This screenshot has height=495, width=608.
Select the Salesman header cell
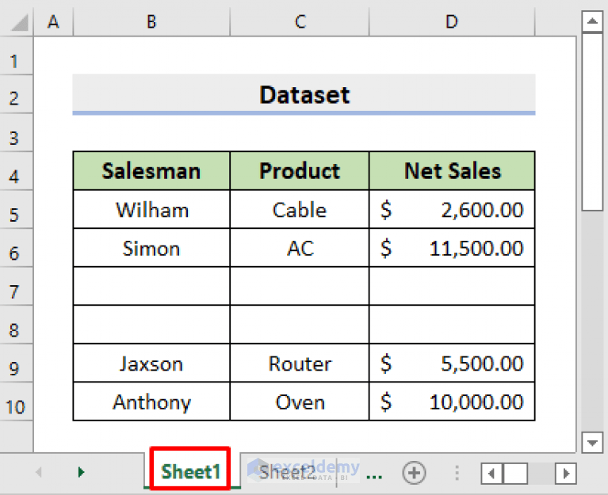(151, 171)
